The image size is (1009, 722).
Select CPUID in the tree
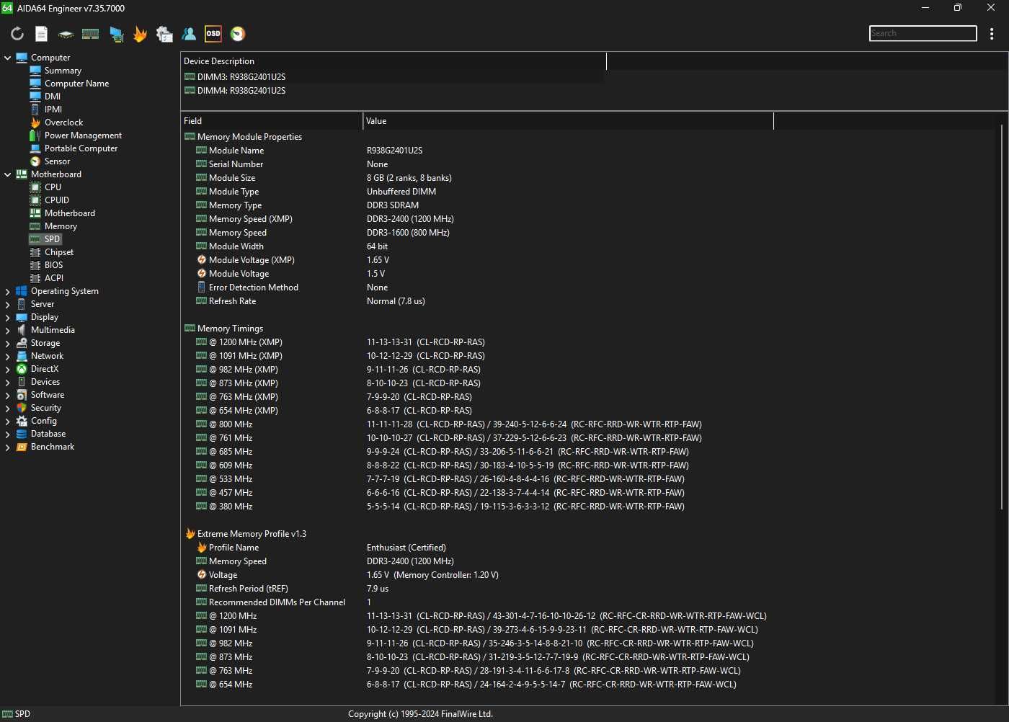point(56,200)
